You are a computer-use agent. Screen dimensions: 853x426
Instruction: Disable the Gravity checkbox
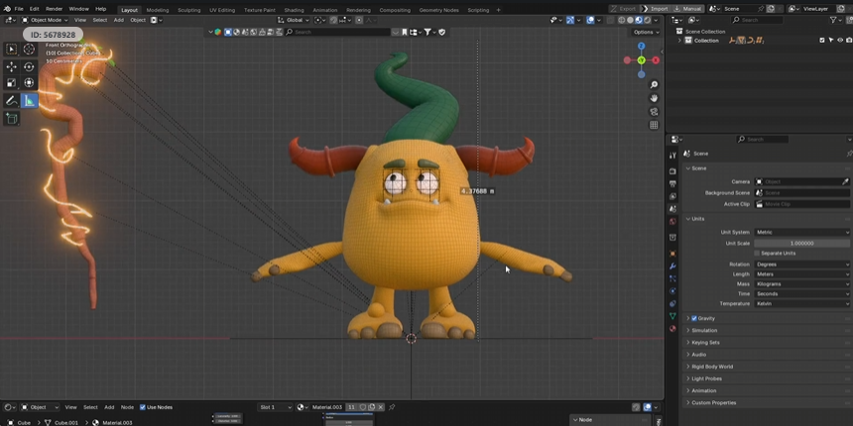tap(693, 318)
